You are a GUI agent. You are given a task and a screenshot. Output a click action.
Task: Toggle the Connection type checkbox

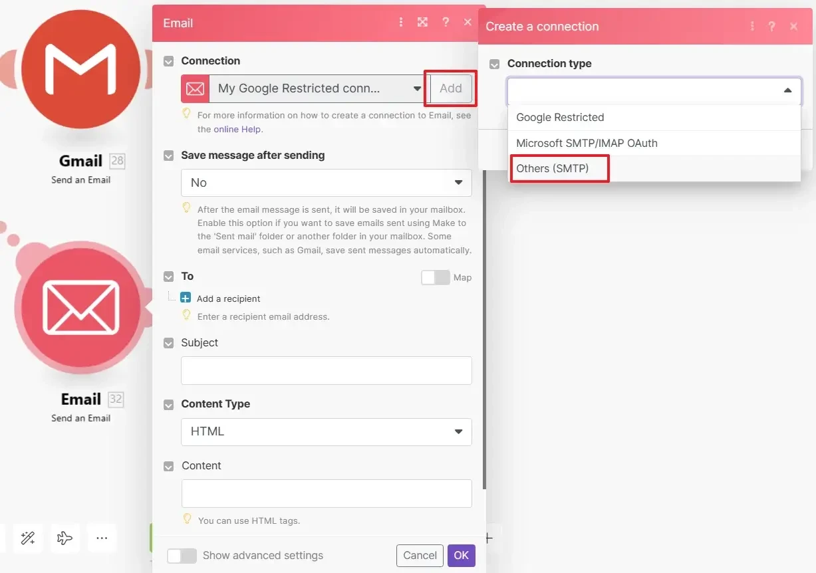494,64
